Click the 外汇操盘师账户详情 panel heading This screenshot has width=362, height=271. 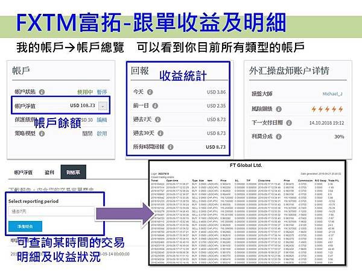(289, 70)
